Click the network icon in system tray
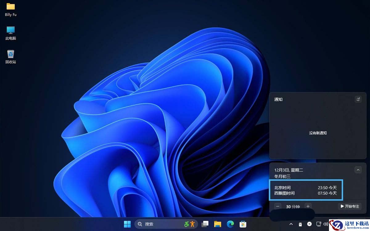This screenshot has height=231, width=370. click(x=319, y=224)
